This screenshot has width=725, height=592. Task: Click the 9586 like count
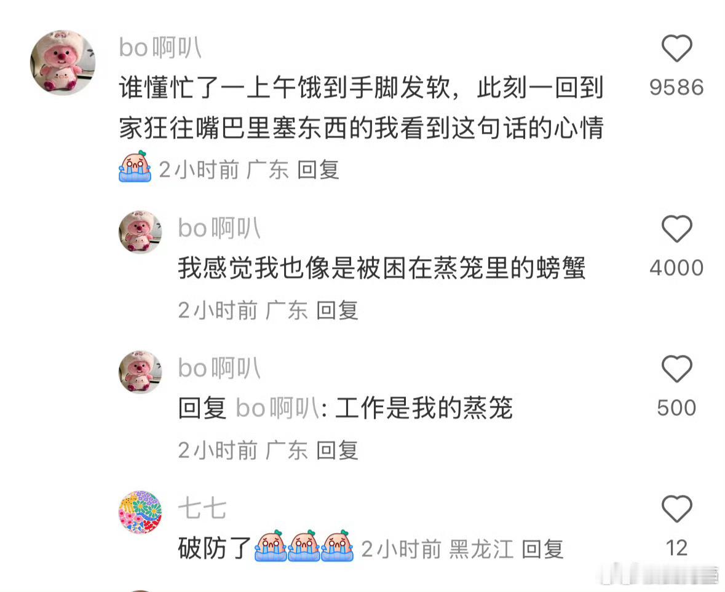click(676, 87)
